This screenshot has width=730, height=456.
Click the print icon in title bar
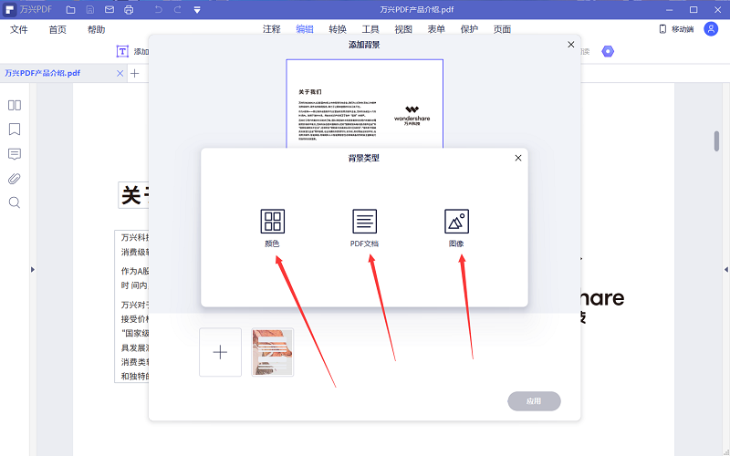[x=129, y=10]
